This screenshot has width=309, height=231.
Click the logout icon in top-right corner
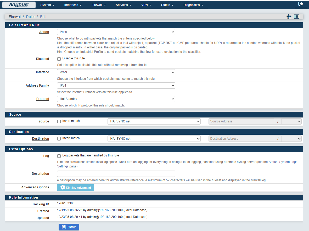tap(301, 4)
